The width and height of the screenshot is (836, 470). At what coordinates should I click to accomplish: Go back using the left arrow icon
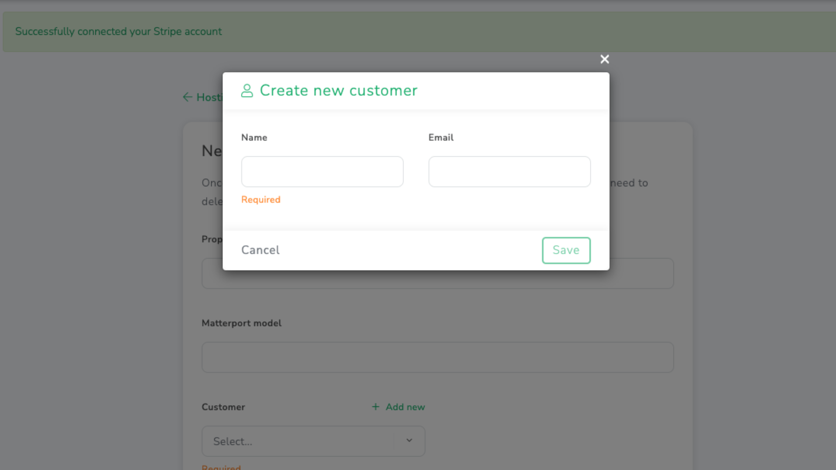click(x=187, y=97)
